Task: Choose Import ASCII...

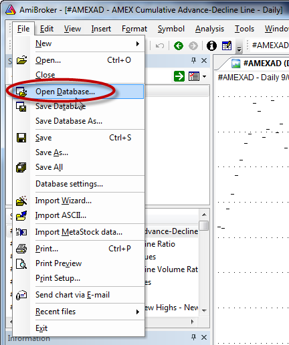Action: 78,215
